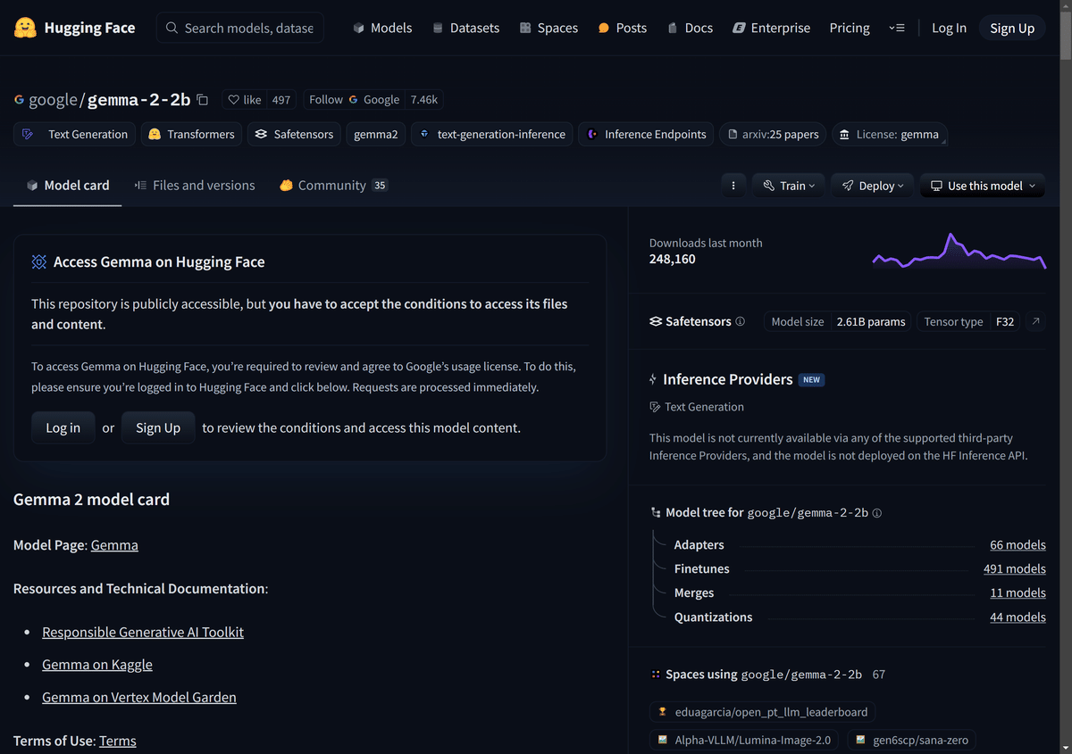
Task: Click the google namespace in the title
Action: (x=54, y=100)
